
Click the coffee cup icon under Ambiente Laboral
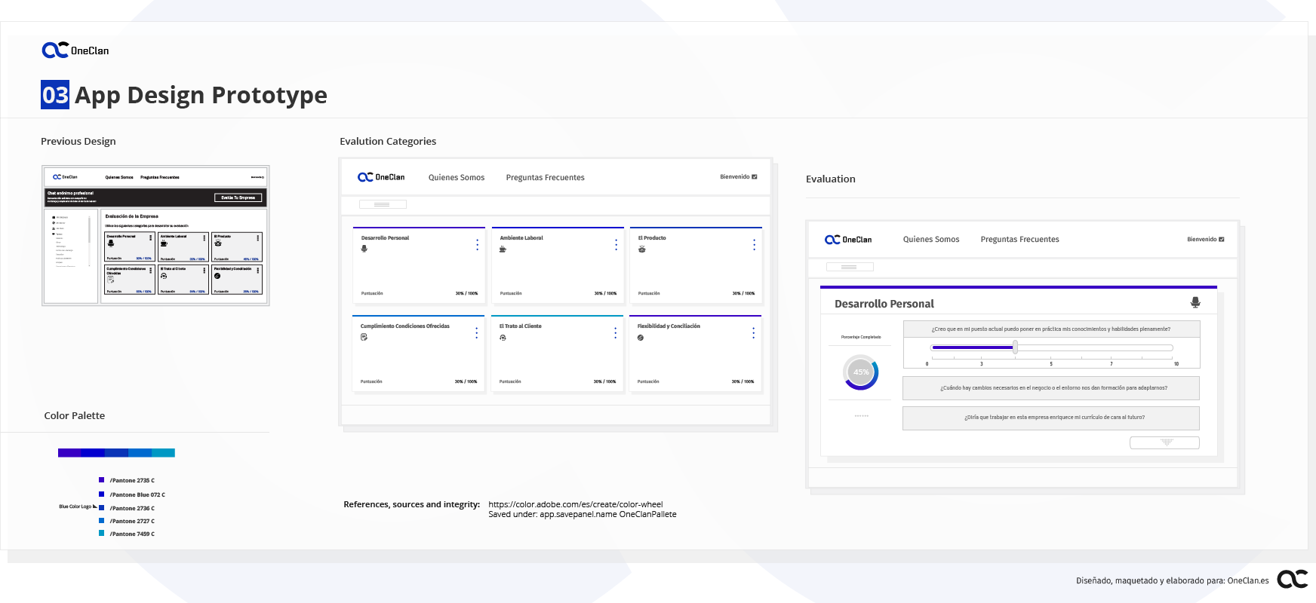coord(503,249)
